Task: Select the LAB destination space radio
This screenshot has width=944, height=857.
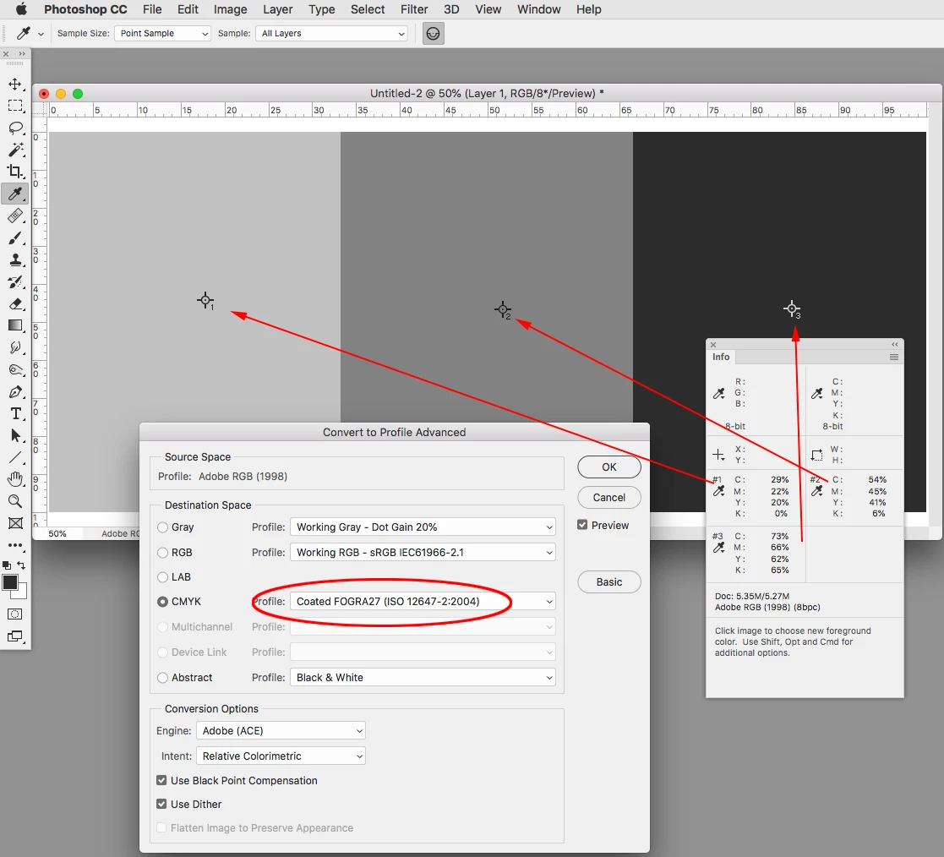Action: [x=162, y=577]
